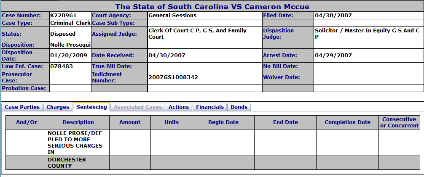Switch to the Charges tab
Image resolution: width=424 pixels, height=177 pixels.
pos(58,107)
